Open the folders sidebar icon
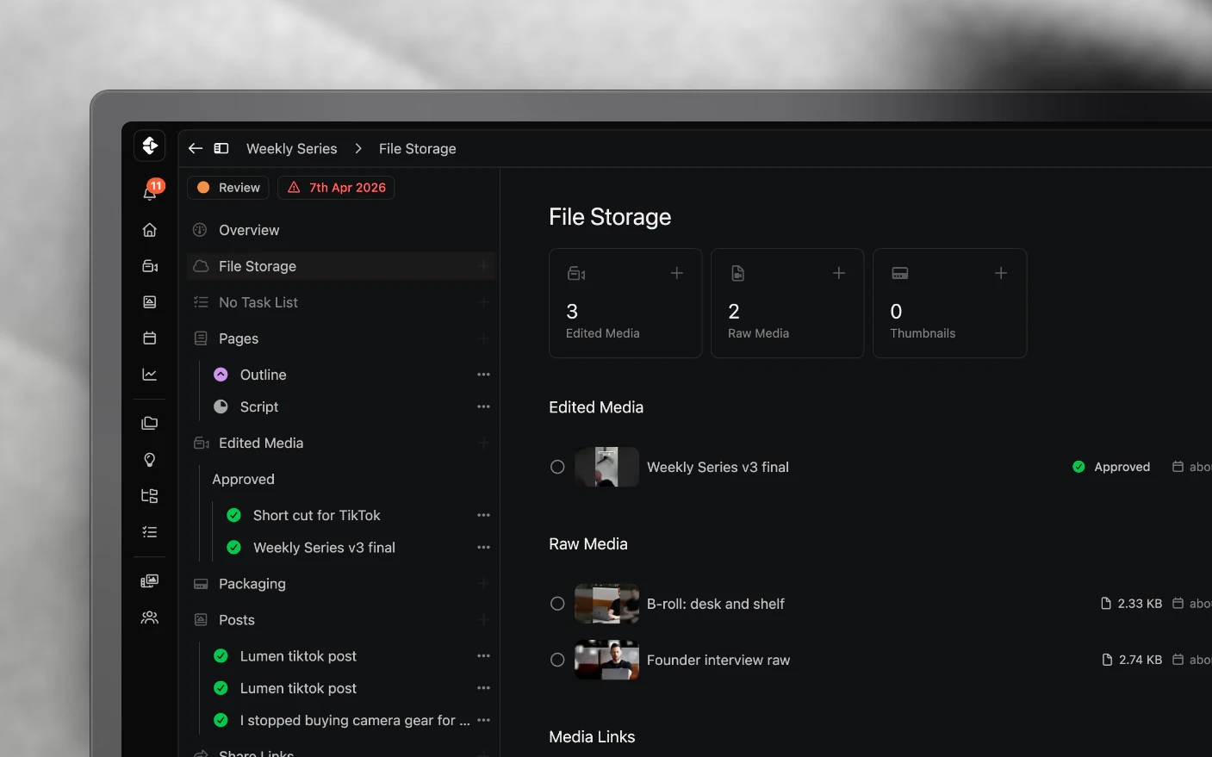Image resolution: width=1212 pixels, height=757 pixels. tap(150, 423)
